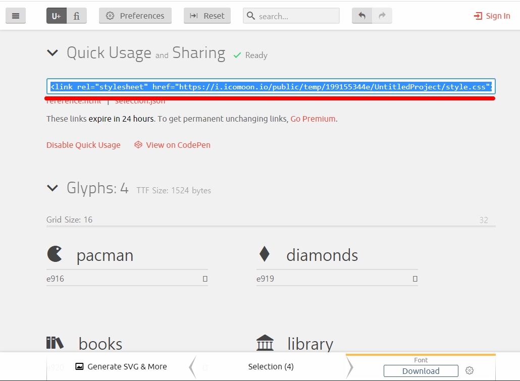Adjust the Grid Size slider

[271, 226]
